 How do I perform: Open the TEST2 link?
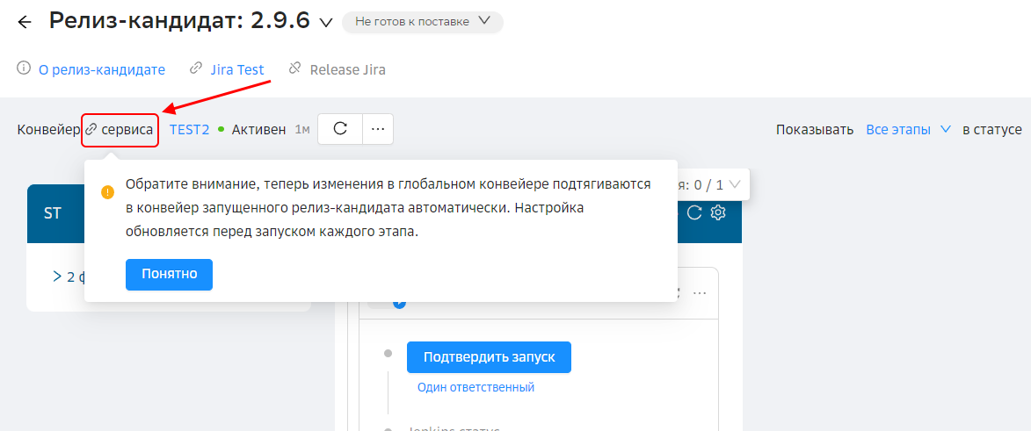(x=189, y=130)
